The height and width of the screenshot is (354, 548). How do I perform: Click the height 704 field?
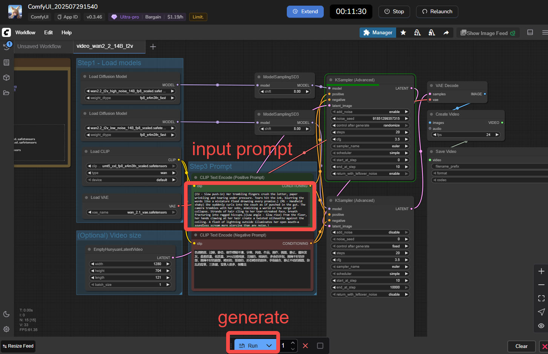pyautogui.click(x=130, y=271)
